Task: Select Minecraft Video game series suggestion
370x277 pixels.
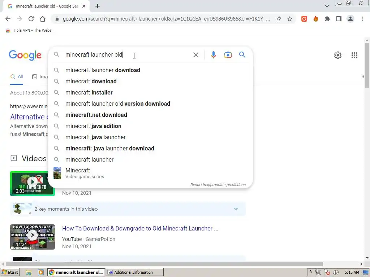Action: 150,173
